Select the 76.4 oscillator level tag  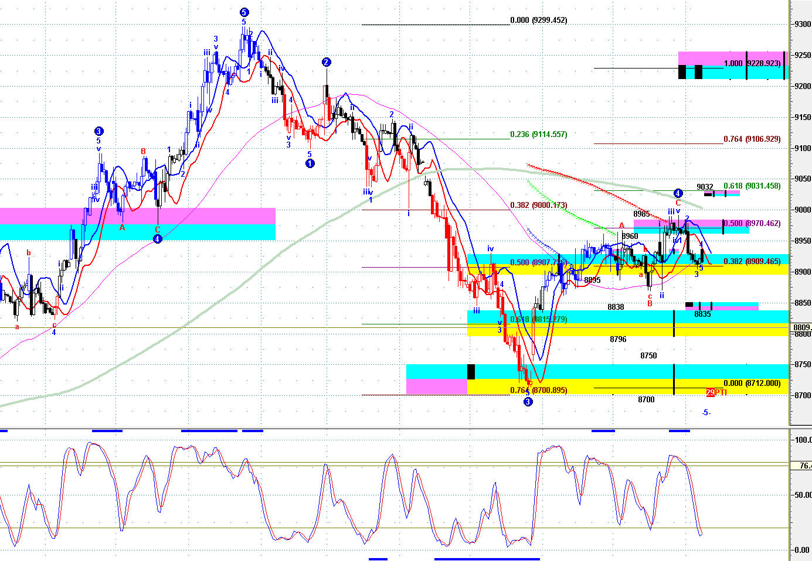pos(803,466)
